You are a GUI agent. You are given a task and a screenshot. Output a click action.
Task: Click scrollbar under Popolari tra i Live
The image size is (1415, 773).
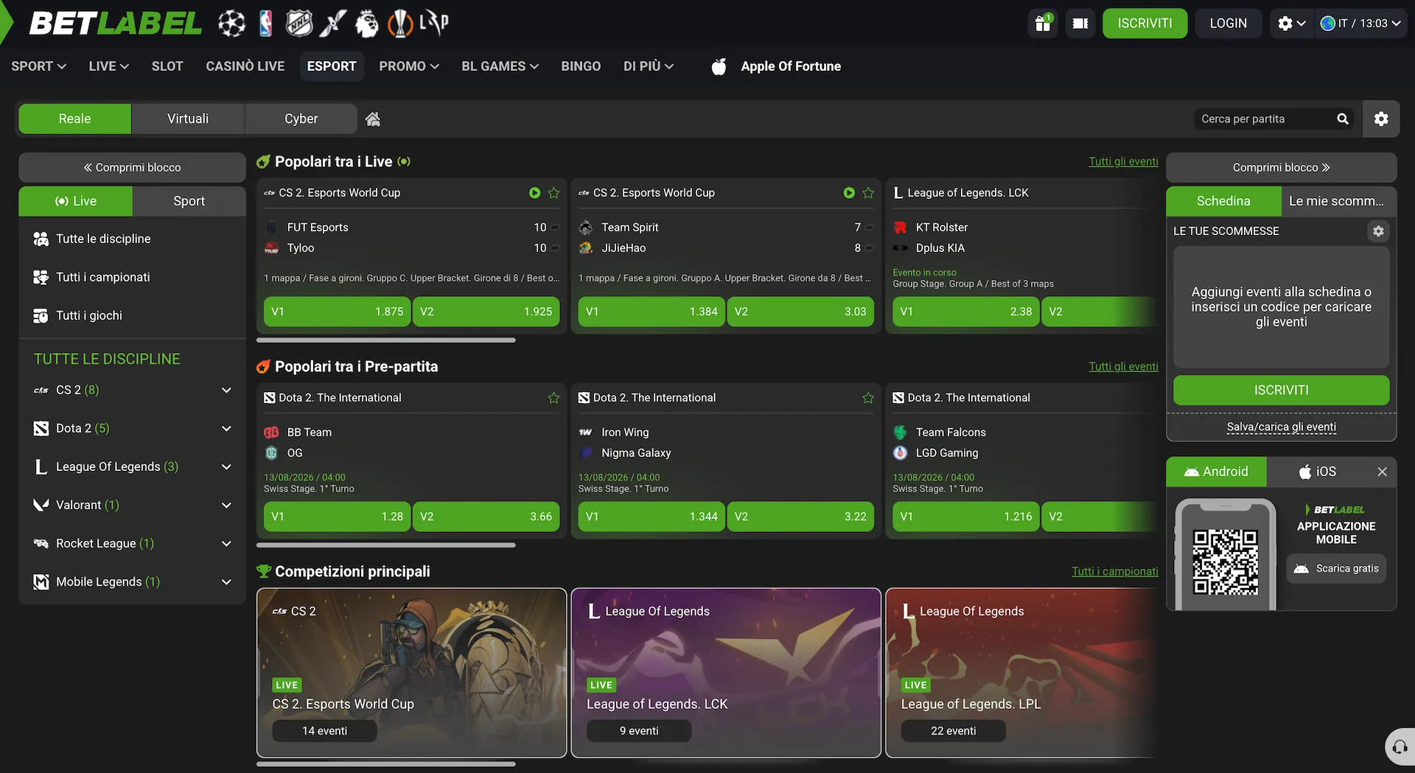[x=385, y=340]
